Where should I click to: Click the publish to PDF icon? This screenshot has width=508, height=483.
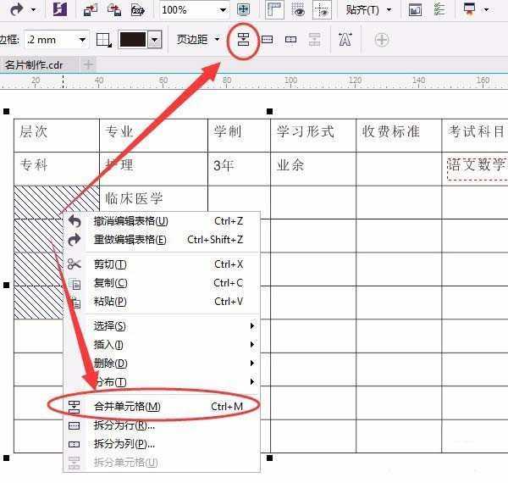(137, 10)
